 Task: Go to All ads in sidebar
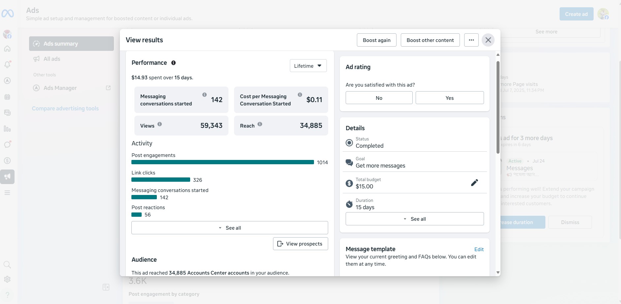coord(52,59)
